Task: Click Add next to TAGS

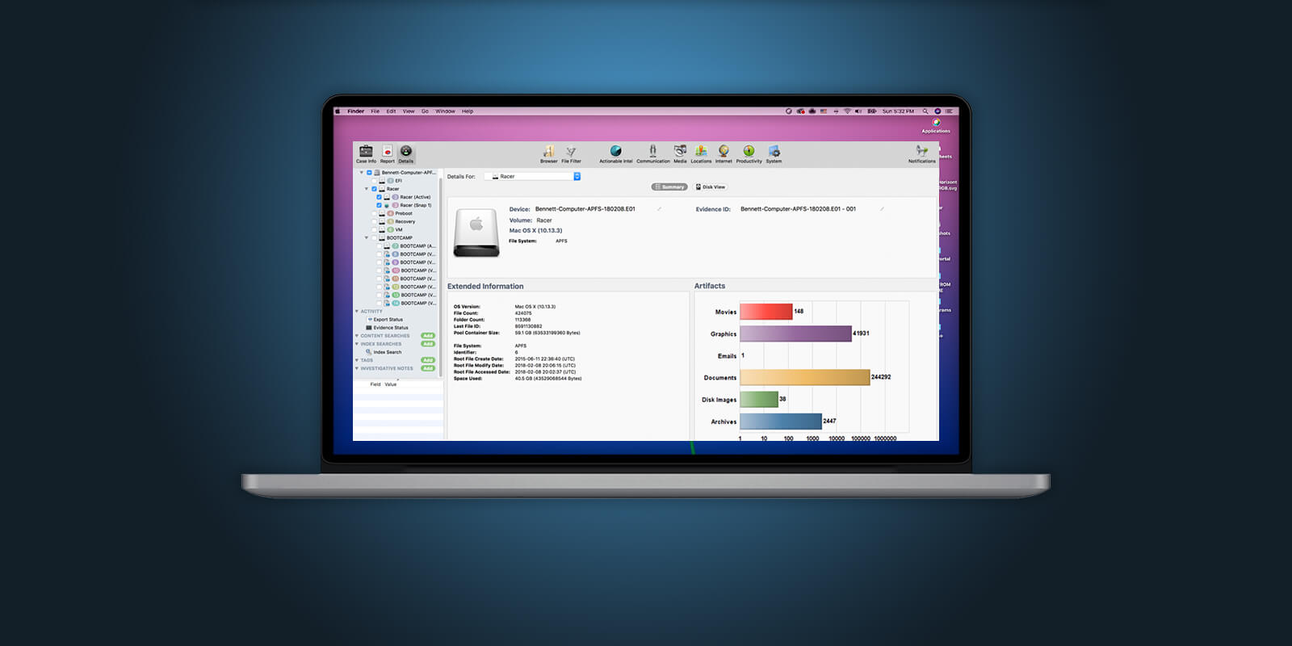Action: [428, 360]
